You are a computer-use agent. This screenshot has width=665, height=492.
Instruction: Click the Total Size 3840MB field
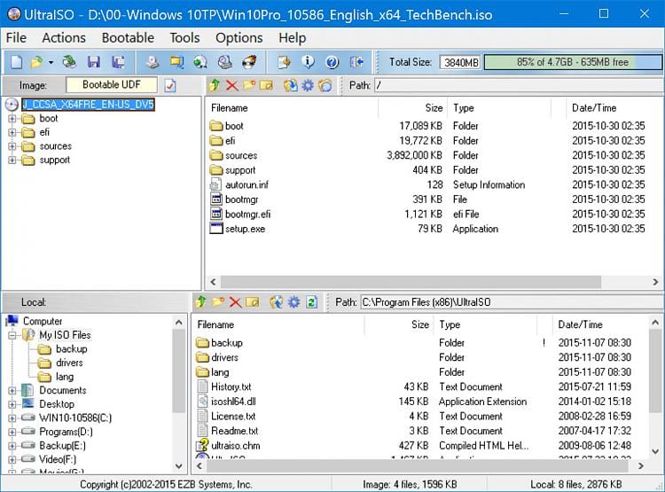click(x=460, y=63)
